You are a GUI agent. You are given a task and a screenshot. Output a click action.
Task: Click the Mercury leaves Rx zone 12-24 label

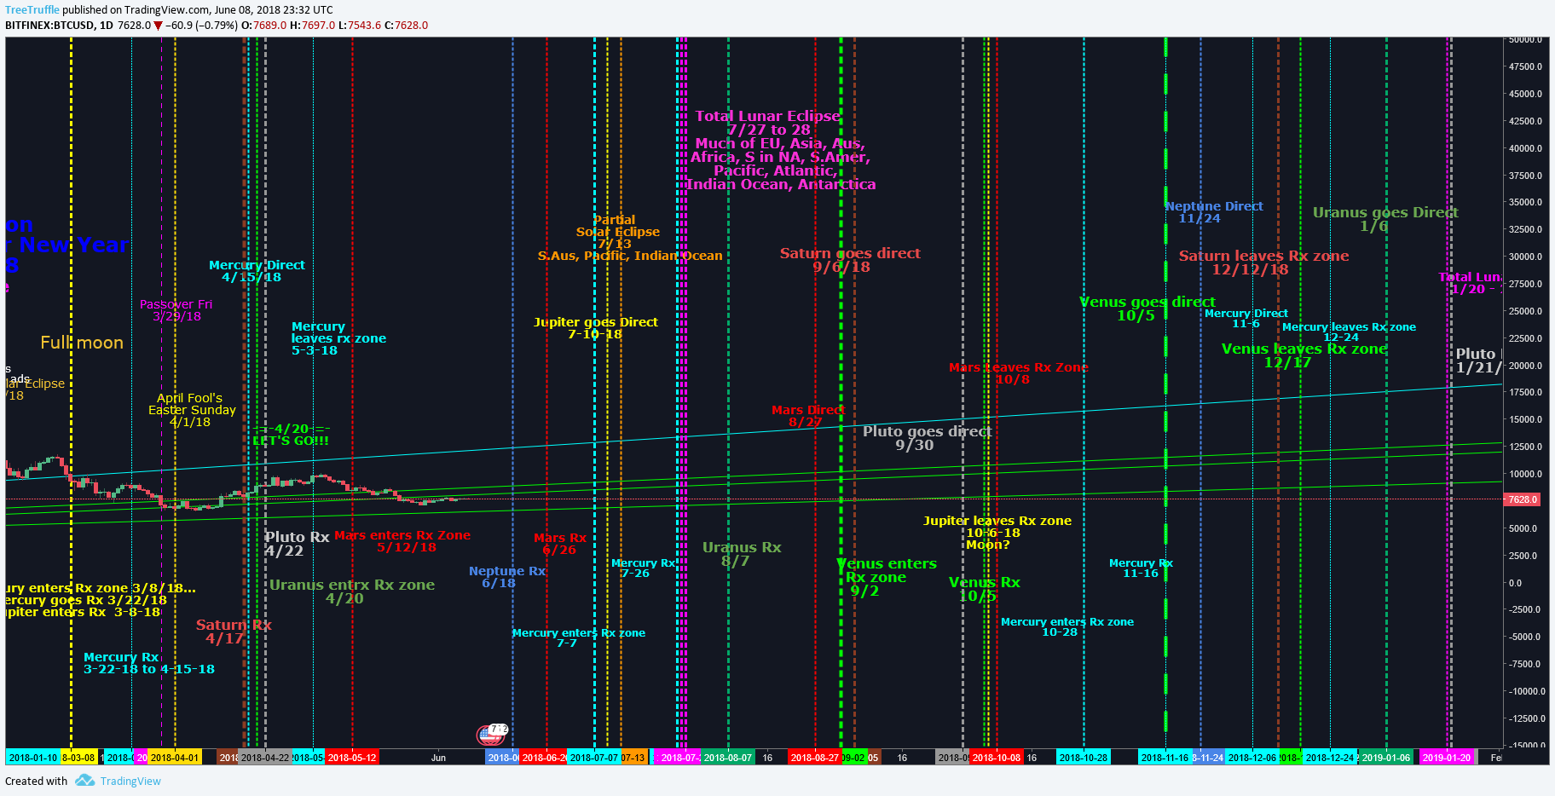1348,332
